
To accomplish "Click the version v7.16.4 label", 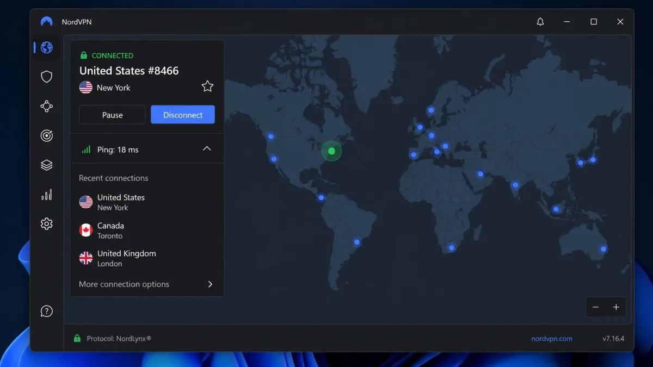I will point(613,338).
